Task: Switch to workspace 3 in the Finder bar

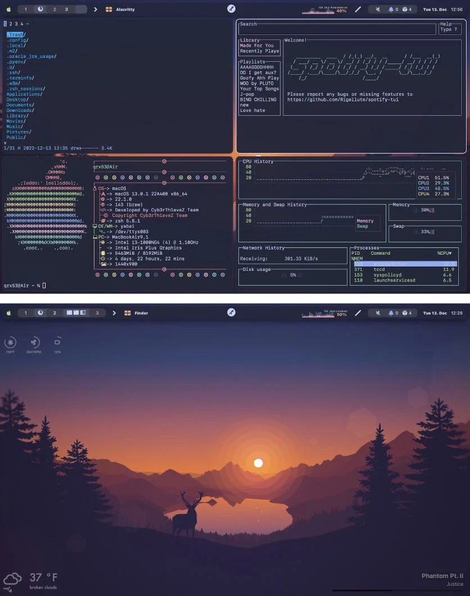Action: pos(97,313)
